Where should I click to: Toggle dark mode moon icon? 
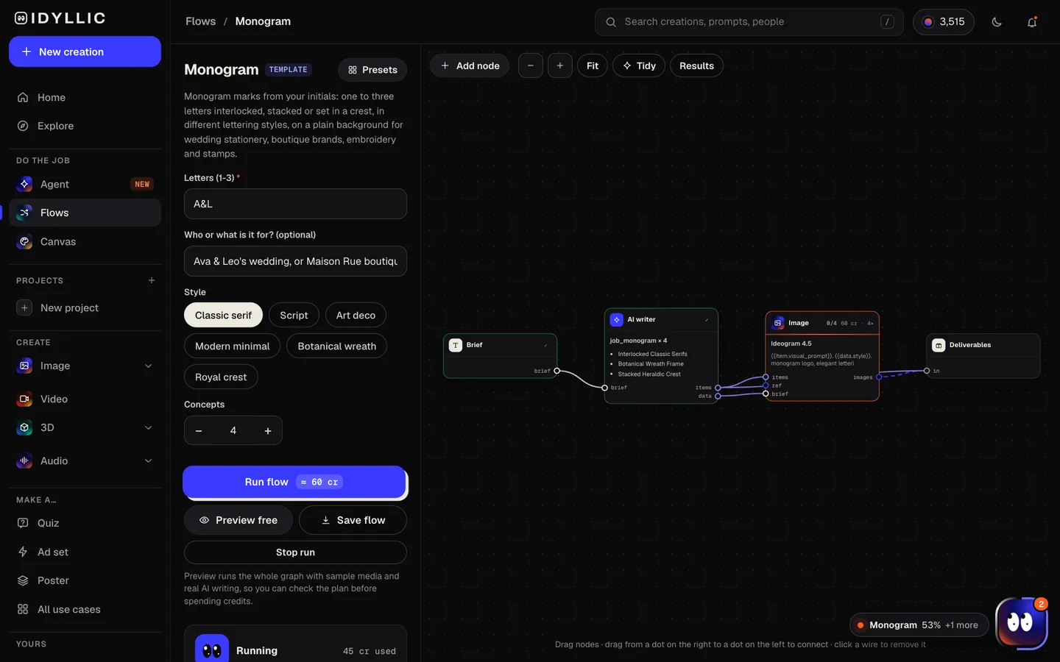pos(997,22)
